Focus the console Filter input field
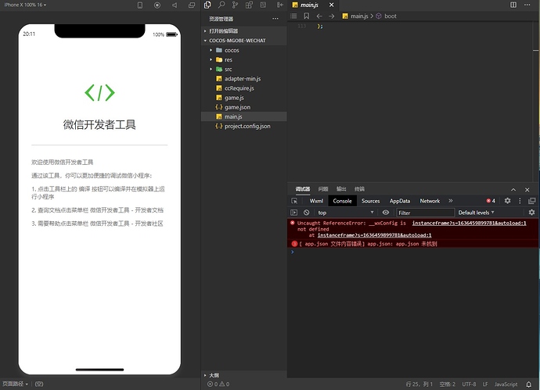Image resolution: width=540 pixels, height=390 pixels. coord(425,213)
